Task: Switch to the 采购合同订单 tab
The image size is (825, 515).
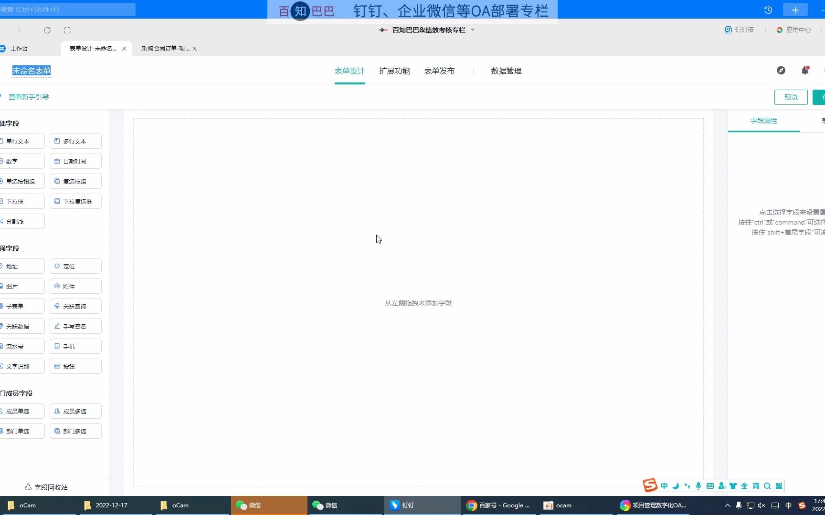Action: tap(165, 48)
